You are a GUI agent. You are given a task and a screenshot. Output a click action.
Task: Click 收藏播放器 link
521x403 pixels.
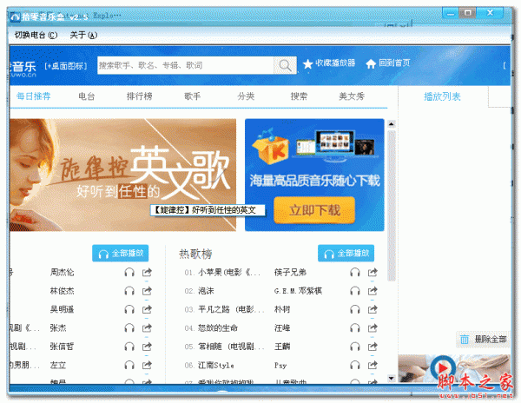(335, 63)
